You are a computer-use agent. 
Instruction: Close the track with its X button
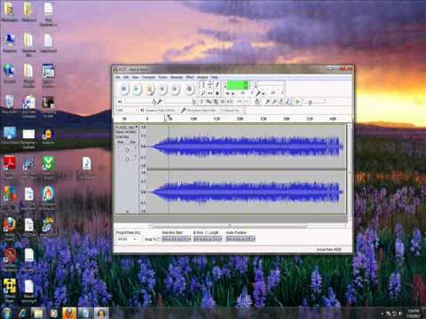pos(117,127)
